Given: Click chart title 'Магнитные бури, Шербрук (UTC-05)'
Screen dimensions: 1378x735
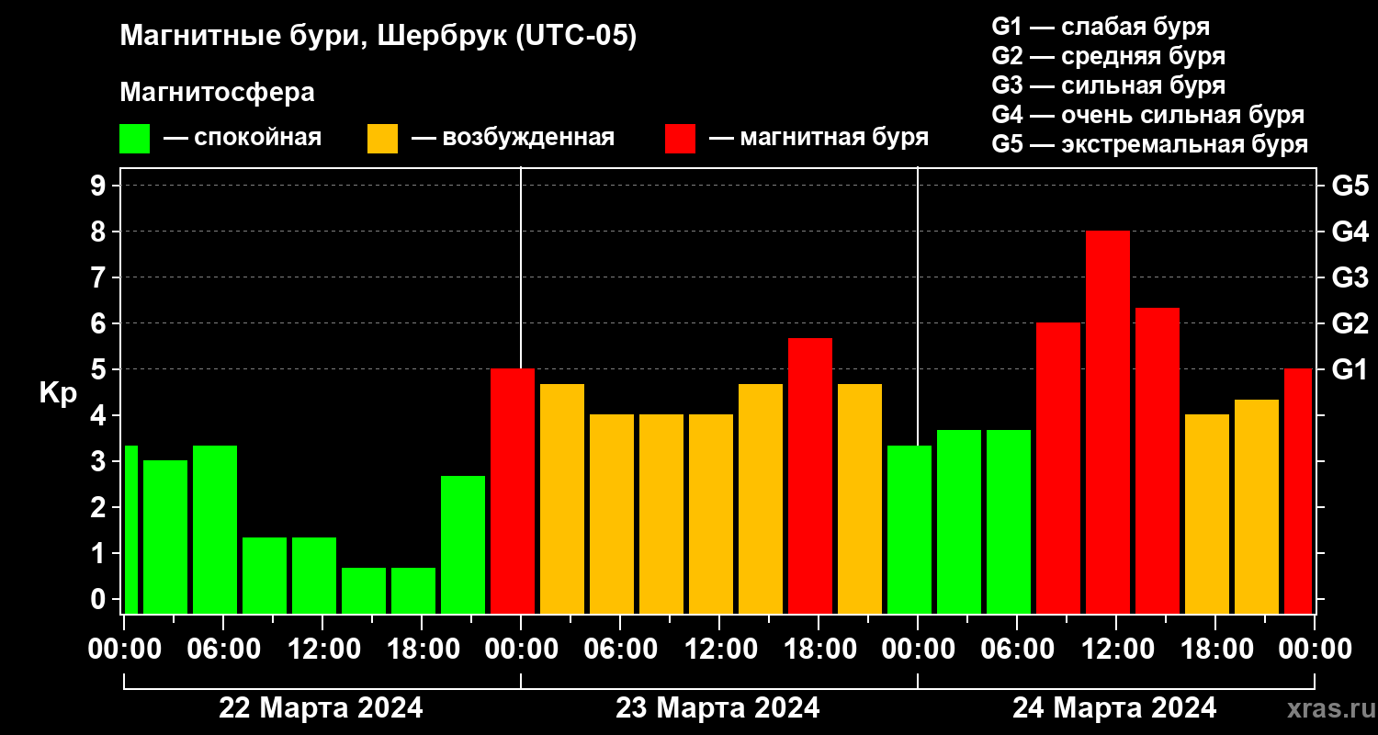Looking at the screenshot, I should point(378,38).
